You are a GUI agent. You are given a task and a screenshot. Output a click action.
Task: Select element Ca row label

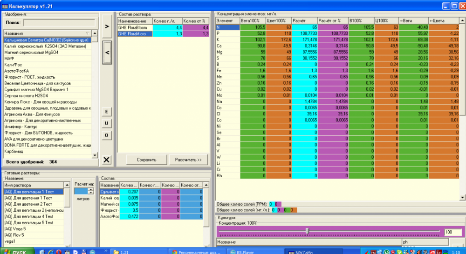pyautogui.click(x=228, y=46)
